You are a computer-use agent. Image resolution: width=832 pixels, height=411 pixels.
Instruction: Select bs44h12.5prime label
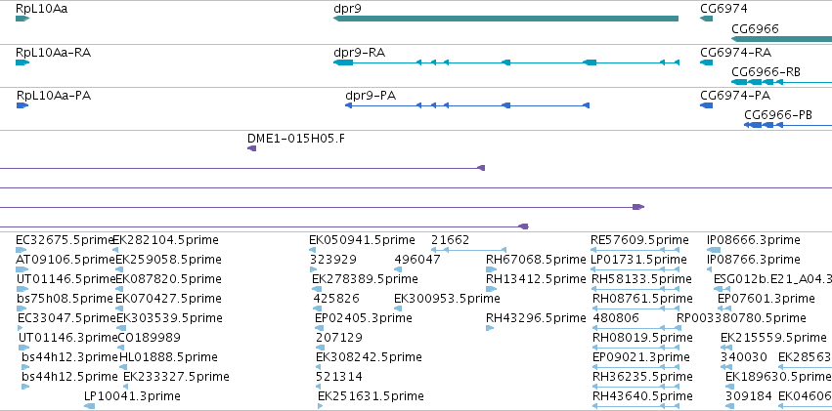pyautogui.click(x=69, y=377)
